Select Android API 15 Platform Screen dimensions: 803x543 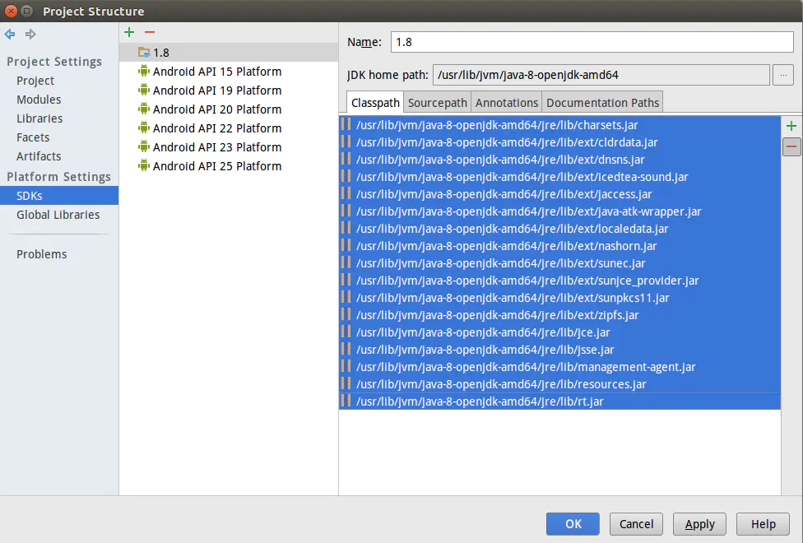[x=229, y=72]
